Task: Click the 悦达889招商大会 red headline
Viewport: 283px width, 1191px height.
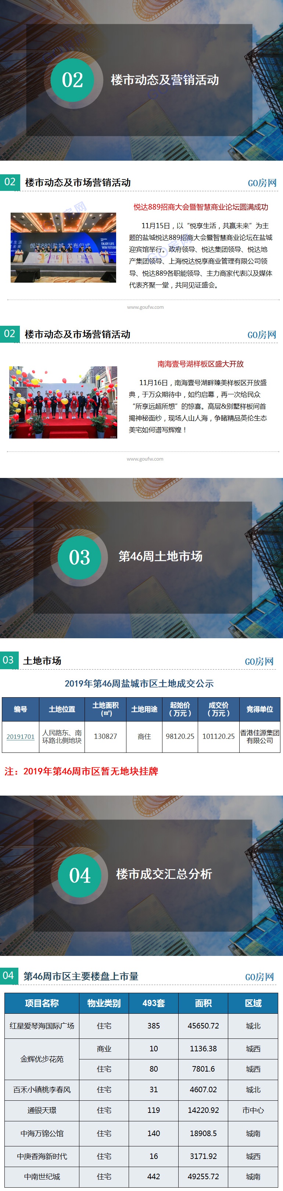Action: (201, 207)
